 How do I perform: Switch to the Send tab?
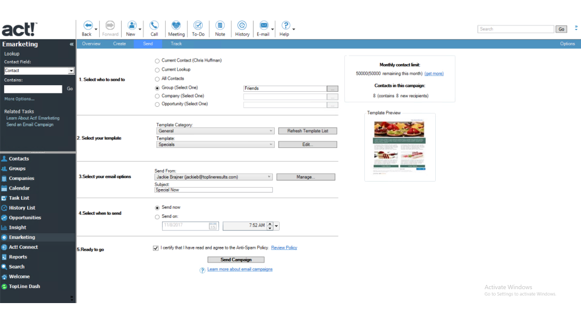click(148, 43)
